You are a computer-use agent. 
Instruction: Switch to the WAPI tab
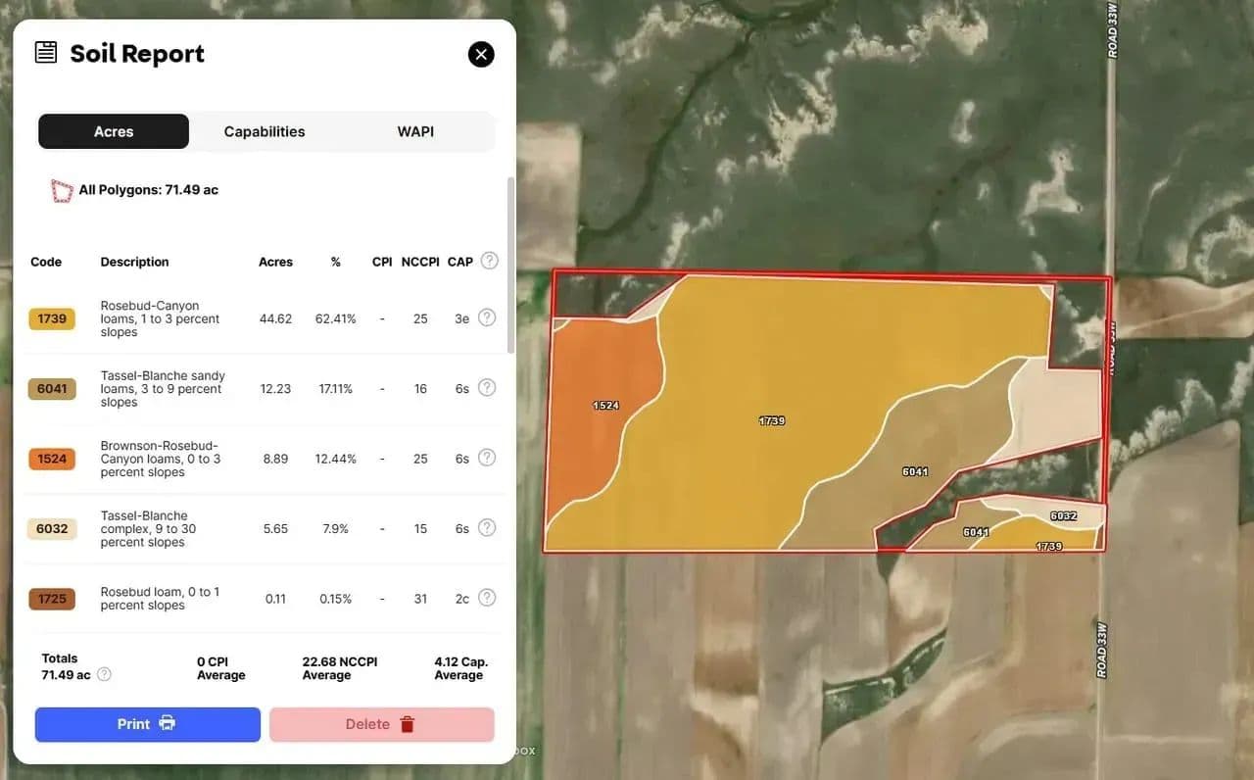pyautogui.click(x=415, y=131)
